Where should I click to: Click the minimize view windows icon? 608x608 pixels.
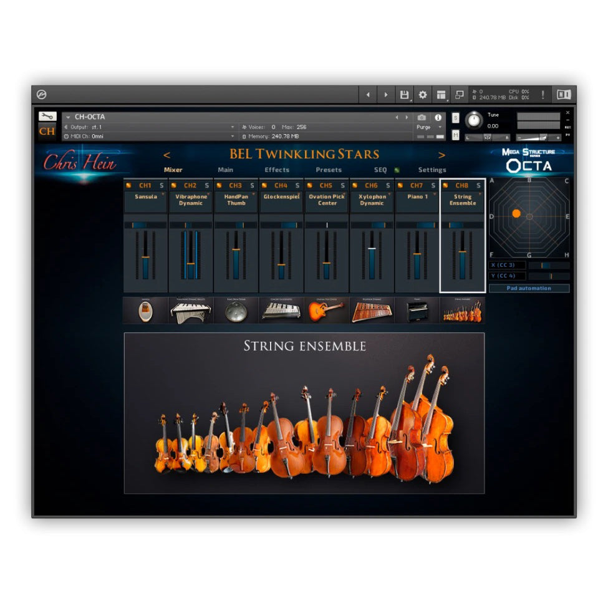(460, 95)
